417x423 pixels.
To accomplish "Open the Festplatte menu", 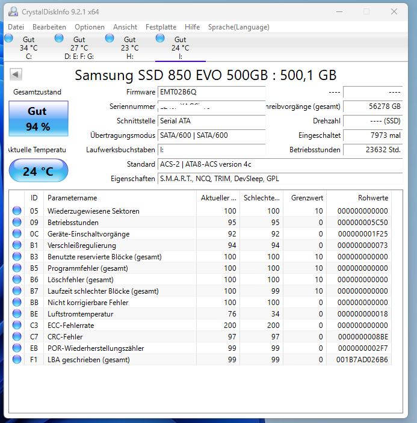I will coord(161,27).
